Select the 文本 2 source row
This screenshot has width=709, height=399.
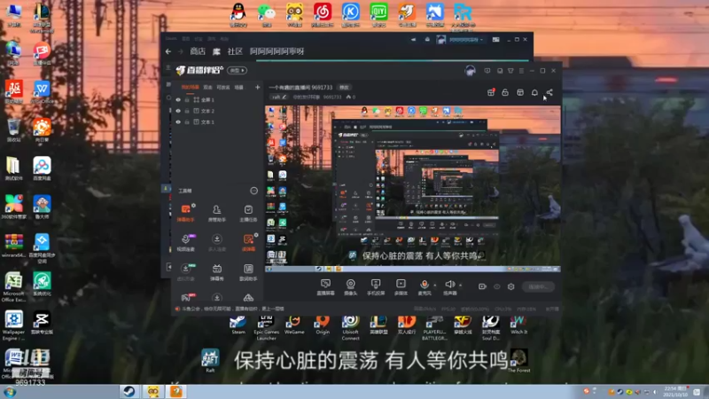pyautogui.click(x=217, y=111)
